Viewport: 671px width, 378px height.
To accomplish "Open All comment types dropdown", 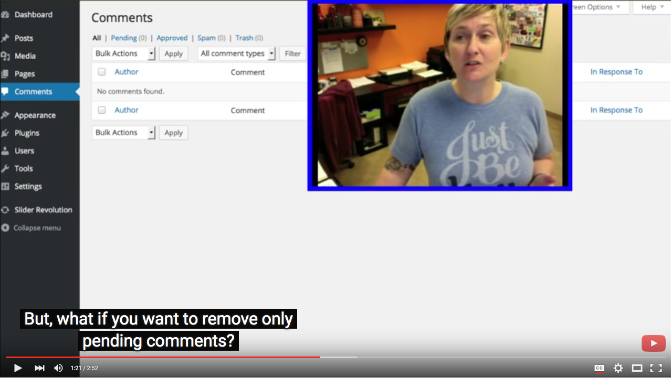I will pyautogui.click(x=237, y=53).
